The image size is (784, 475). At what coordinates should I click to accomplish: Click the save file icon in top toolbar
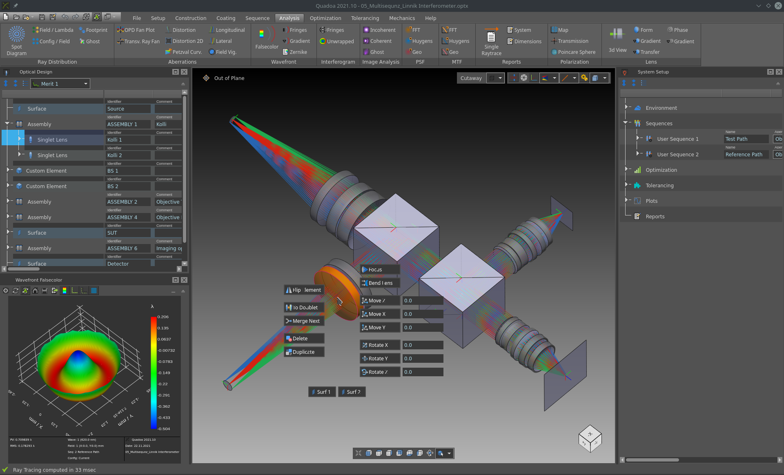tap(42, 17)
